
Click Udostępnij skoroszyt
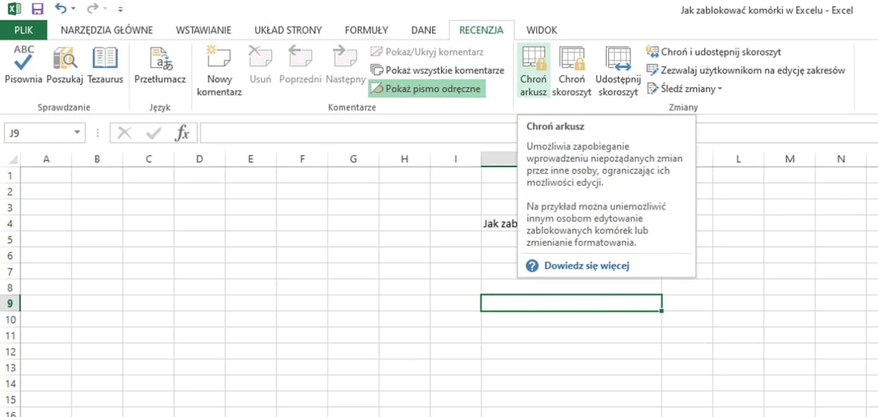coord(618,71)
